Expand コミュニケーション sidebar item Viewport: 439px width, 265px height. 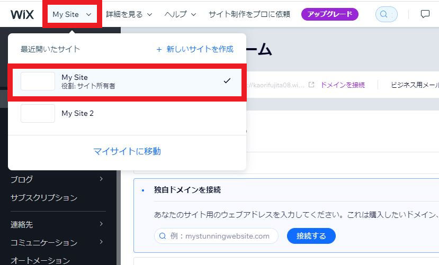(57, 242)
